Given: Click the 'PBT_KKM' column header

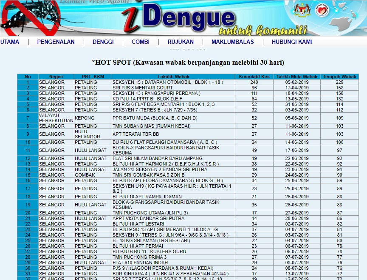Looking at the screenshot, I should click(93, 77).
